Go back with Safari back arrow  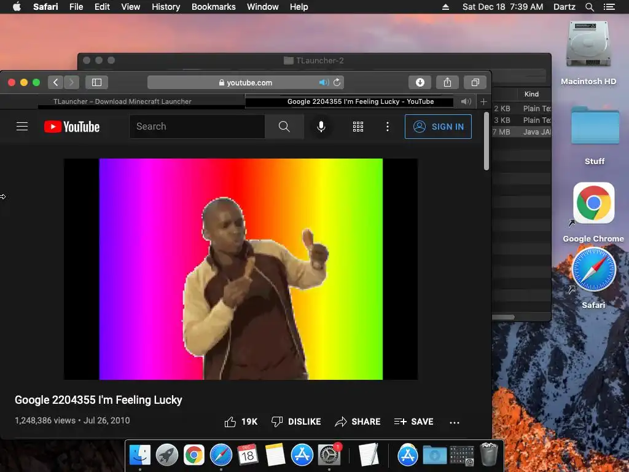[x=55, y=82]
